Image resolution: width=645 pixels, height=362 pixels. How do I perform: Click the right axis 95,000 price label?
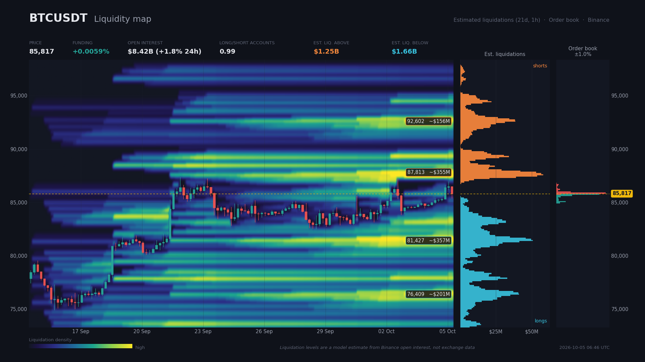point(620,96)
